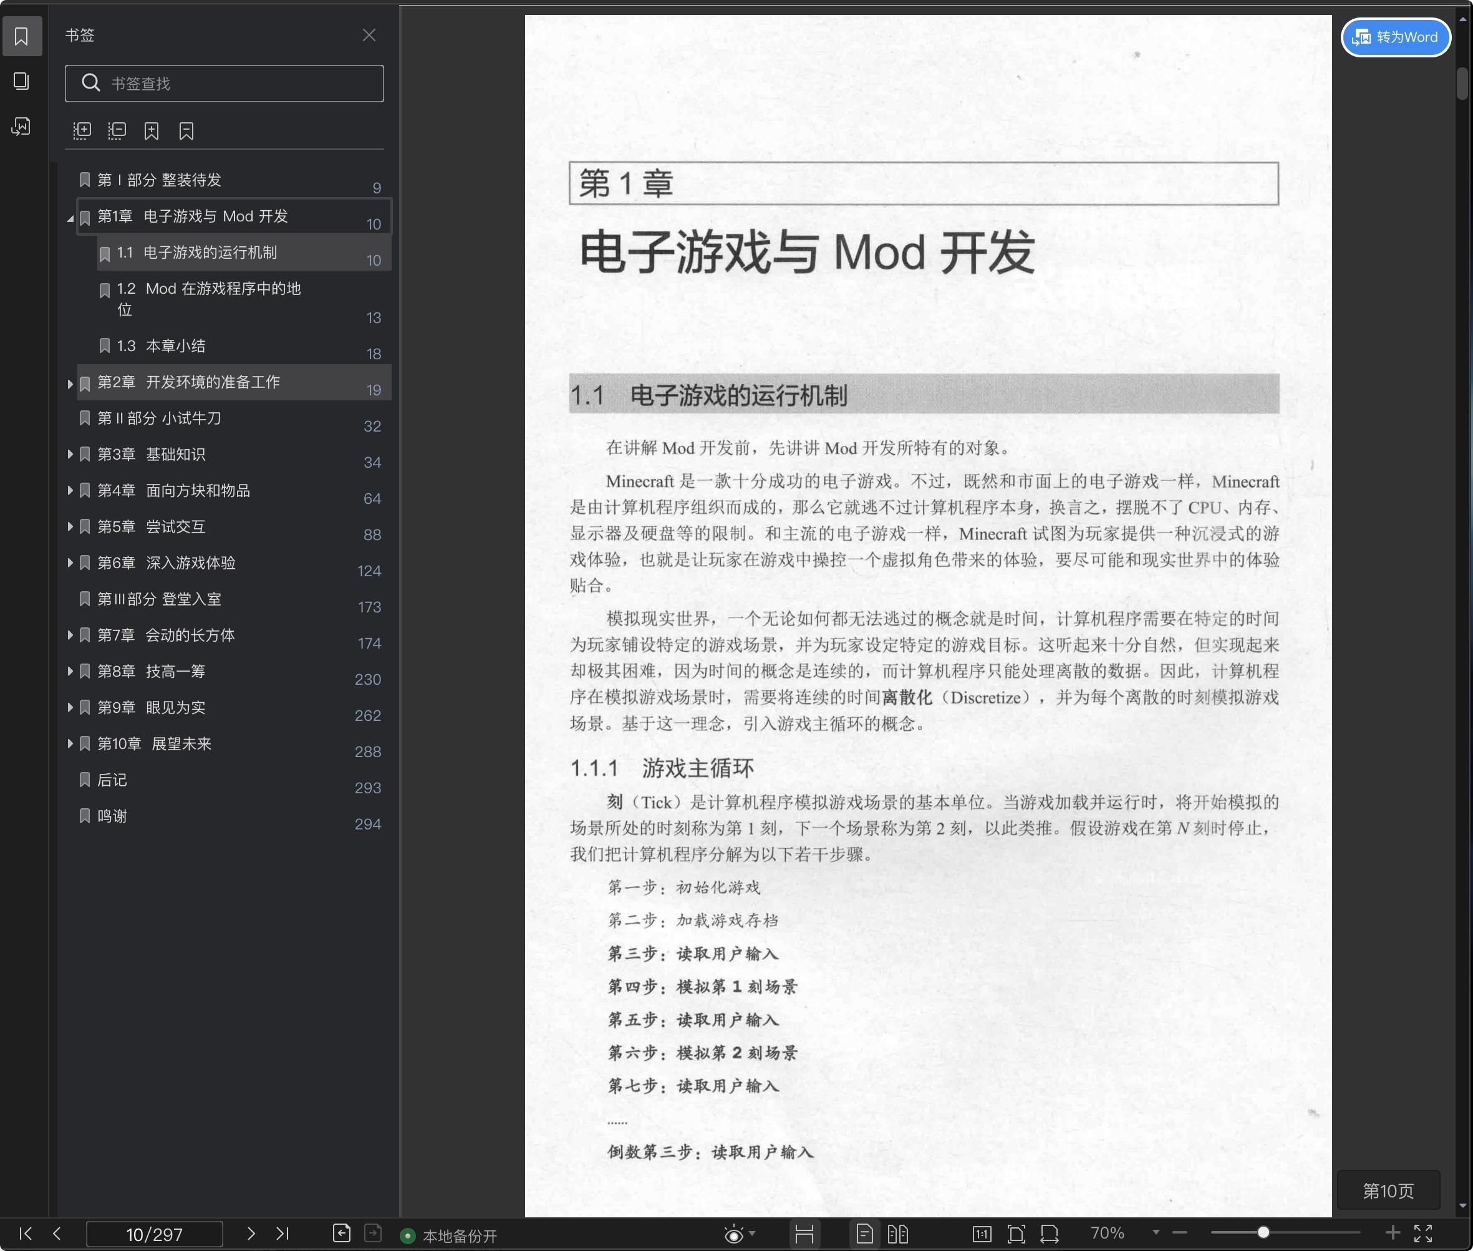Toggle the eye-protection mode icon
1473x1251 pixels.
pyautogui.click(x=733, y=1235)
